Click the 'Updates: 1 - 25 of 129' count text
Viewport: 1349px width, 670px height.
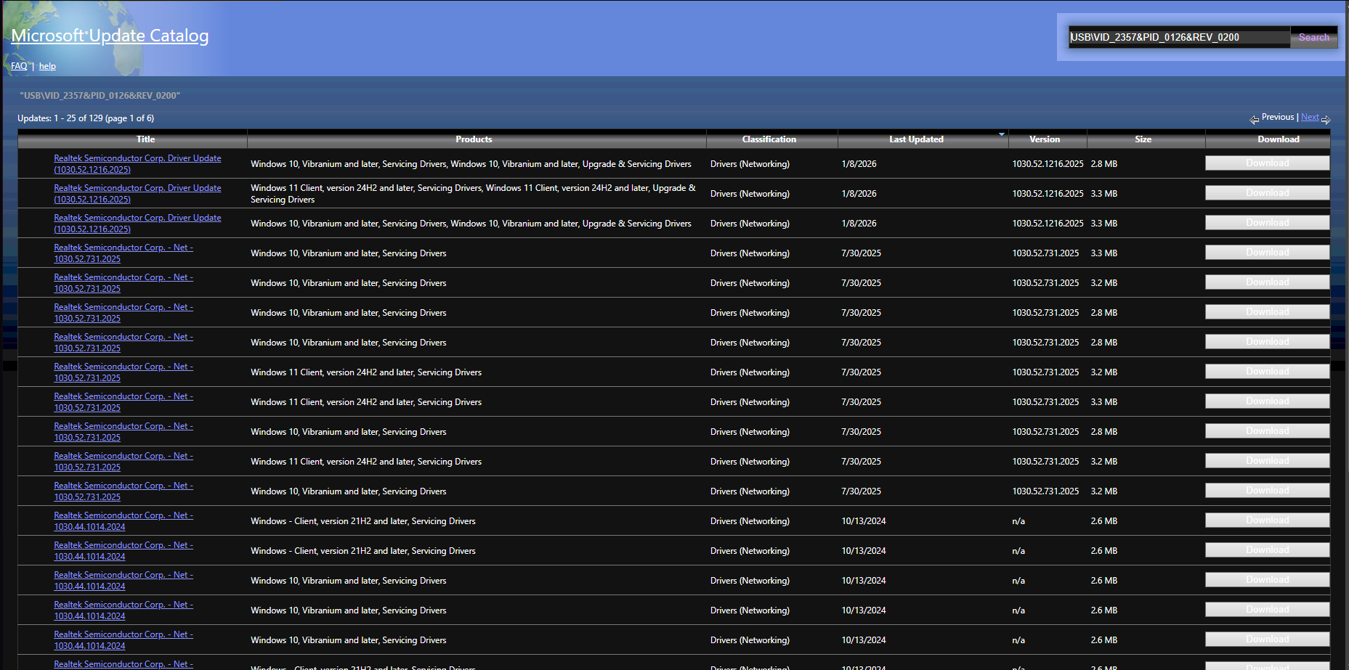tap(86, 118)
